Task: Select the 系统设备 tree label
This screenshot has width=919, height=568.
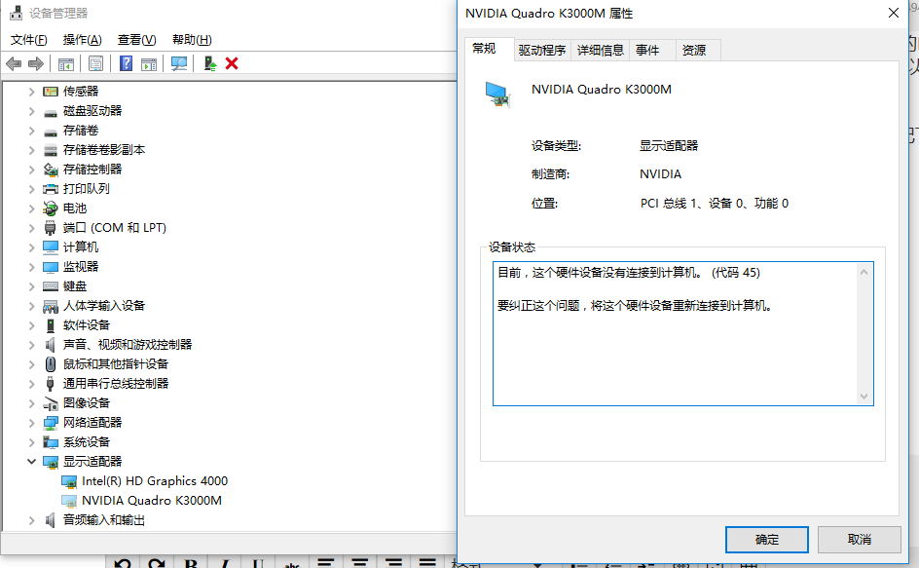Action: (87, 442)
